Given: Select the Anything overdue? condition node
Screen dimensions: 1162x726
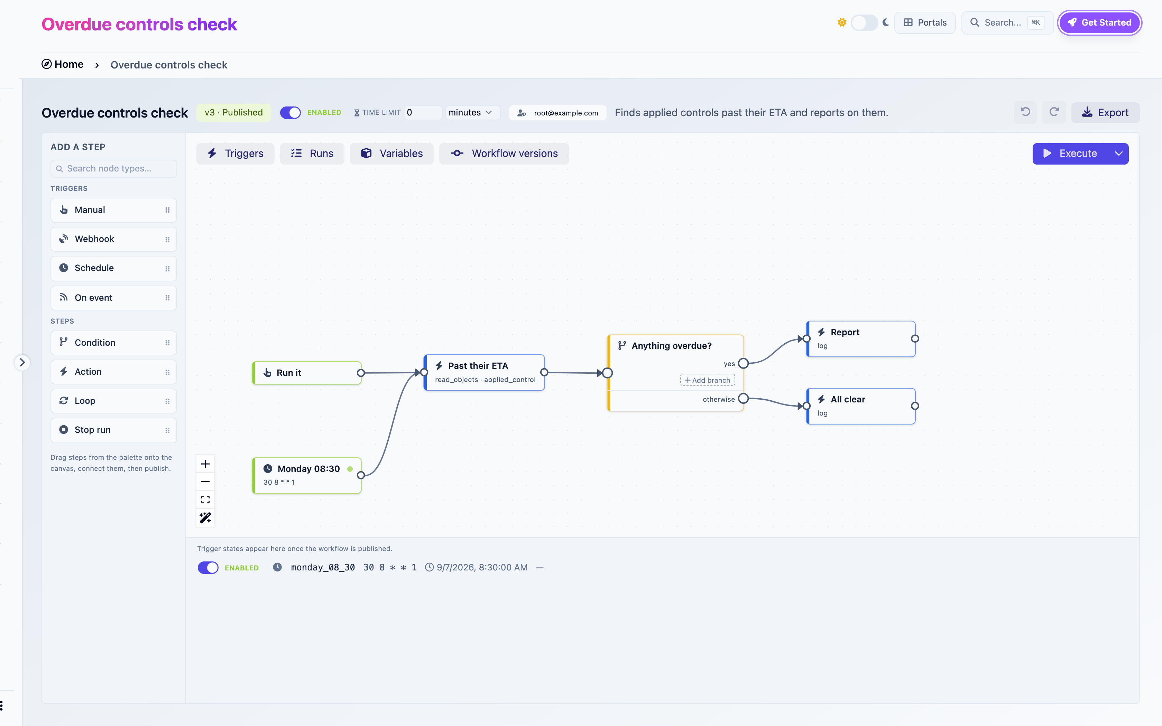Looking at the screenshot, I should (676, 373).
